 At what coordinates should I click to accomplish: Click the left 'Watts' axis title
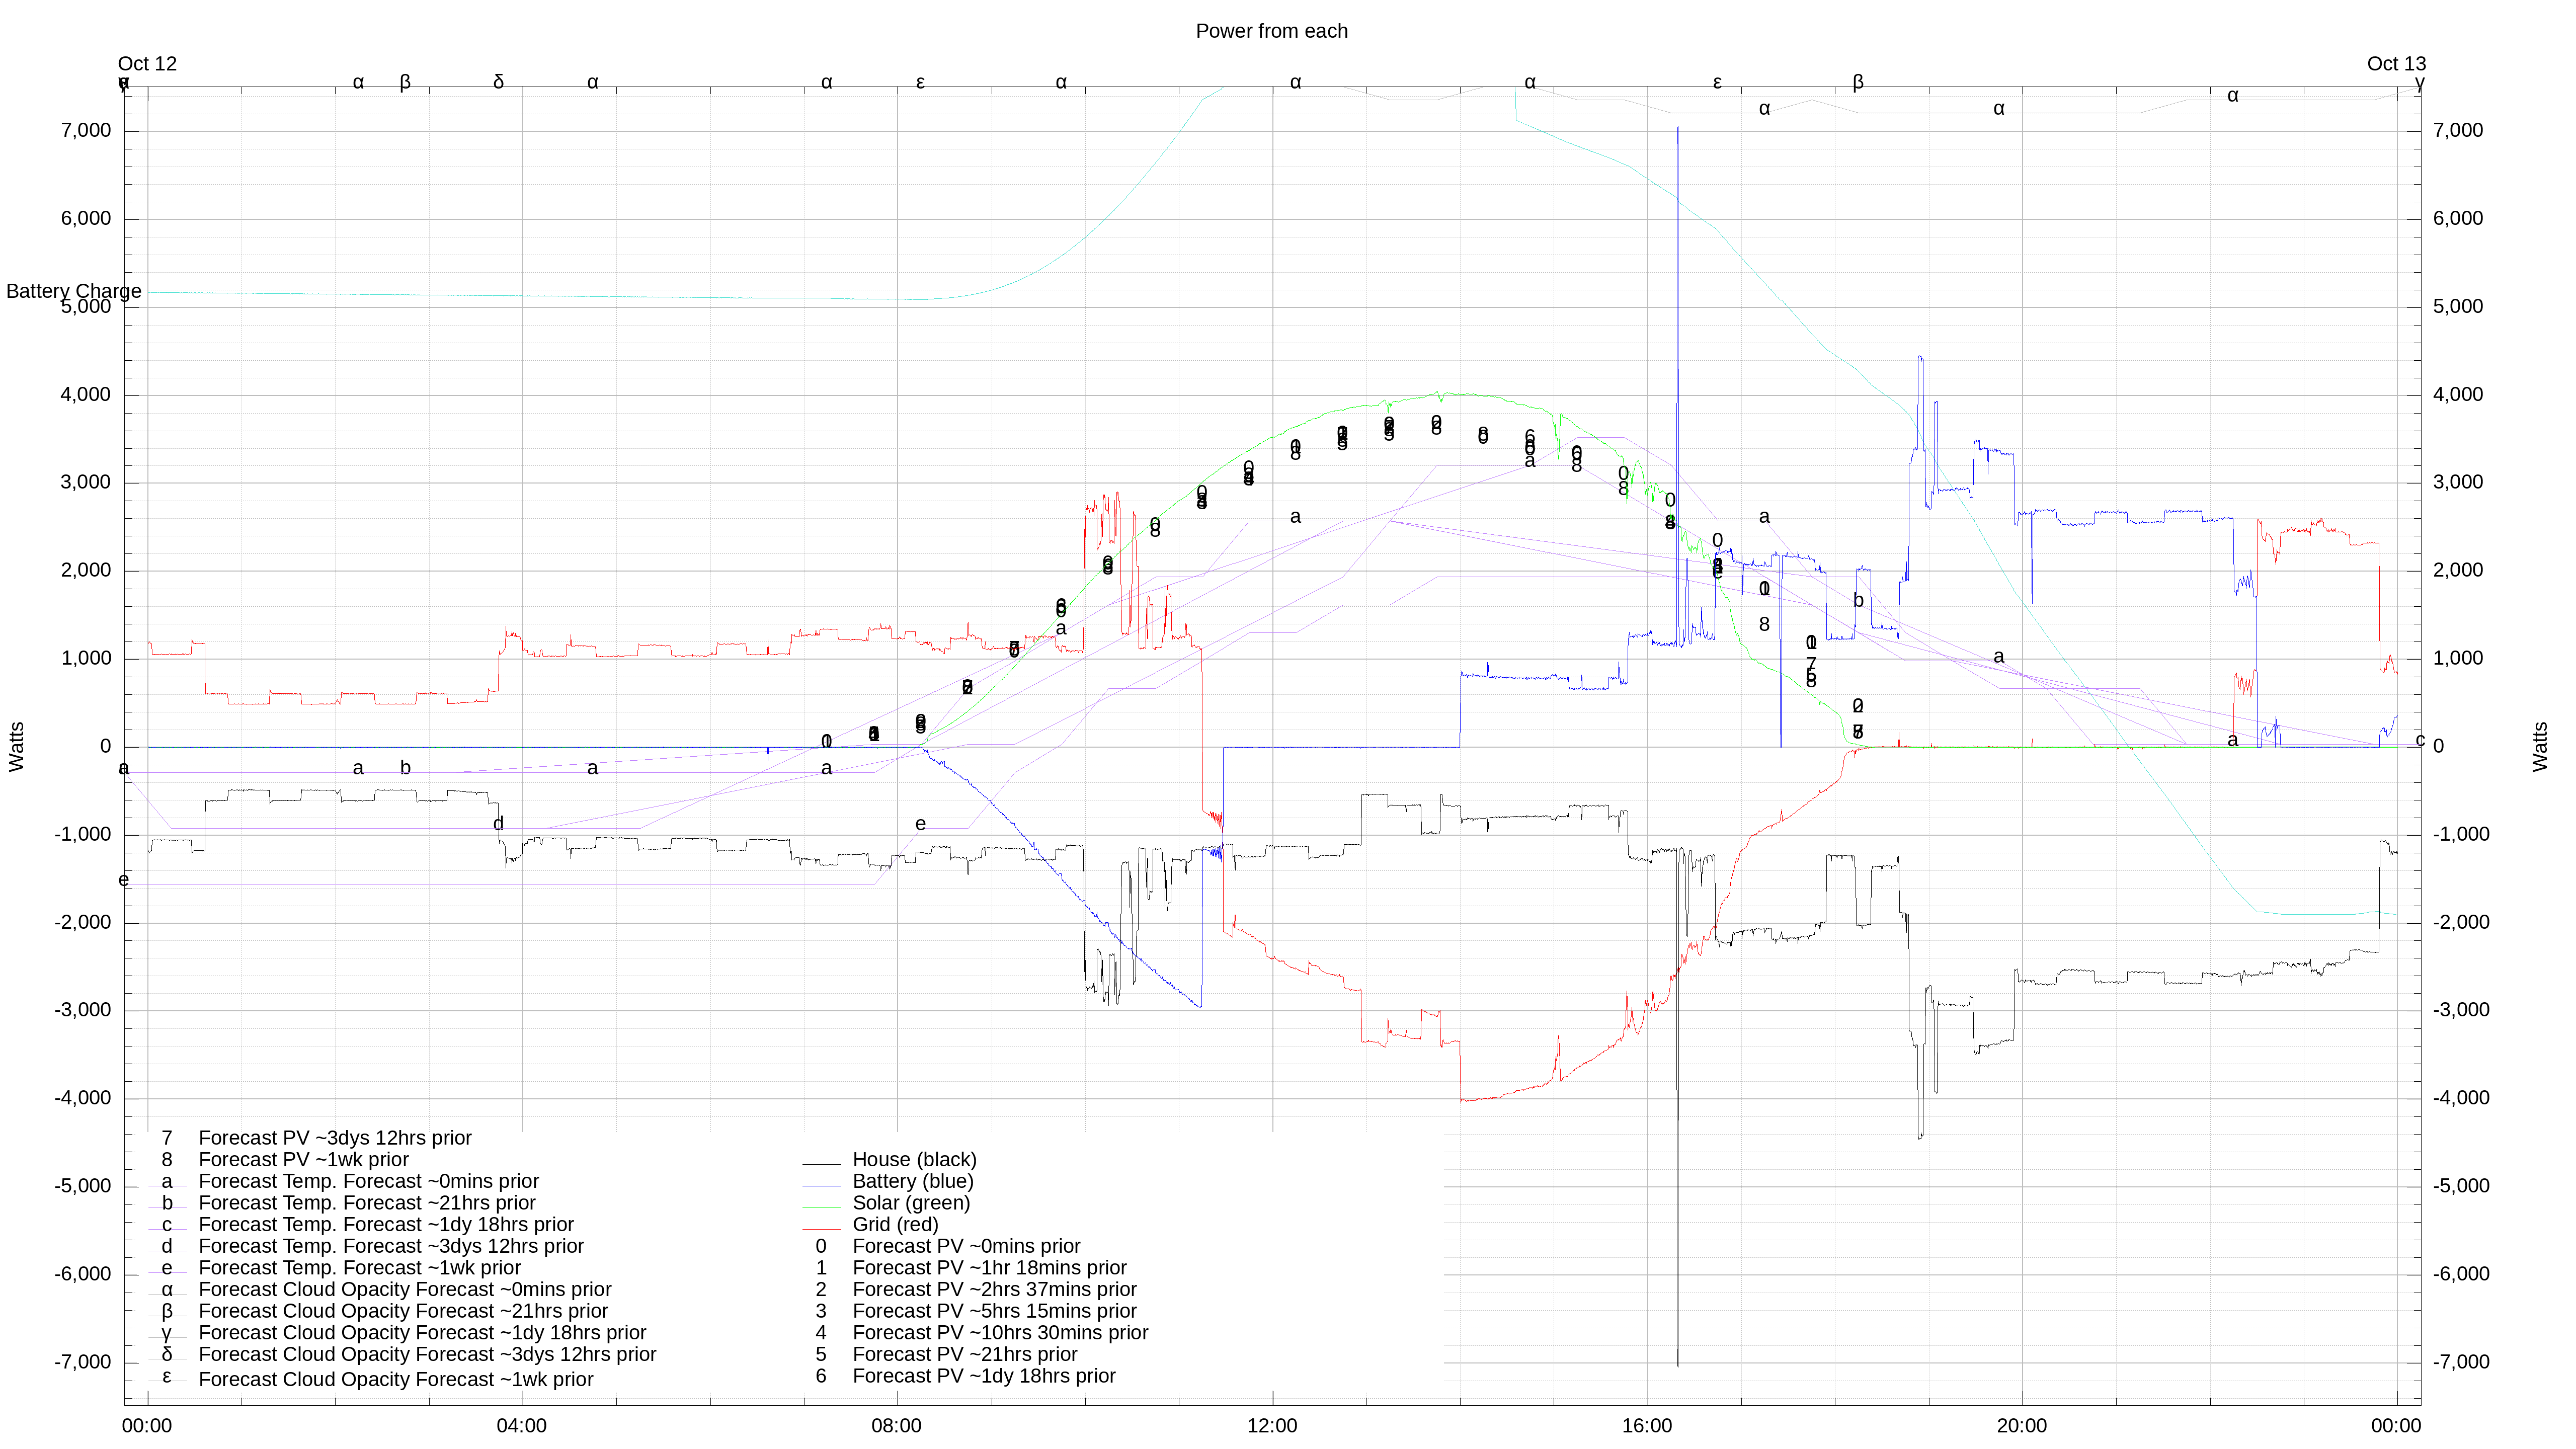(17, 747)
